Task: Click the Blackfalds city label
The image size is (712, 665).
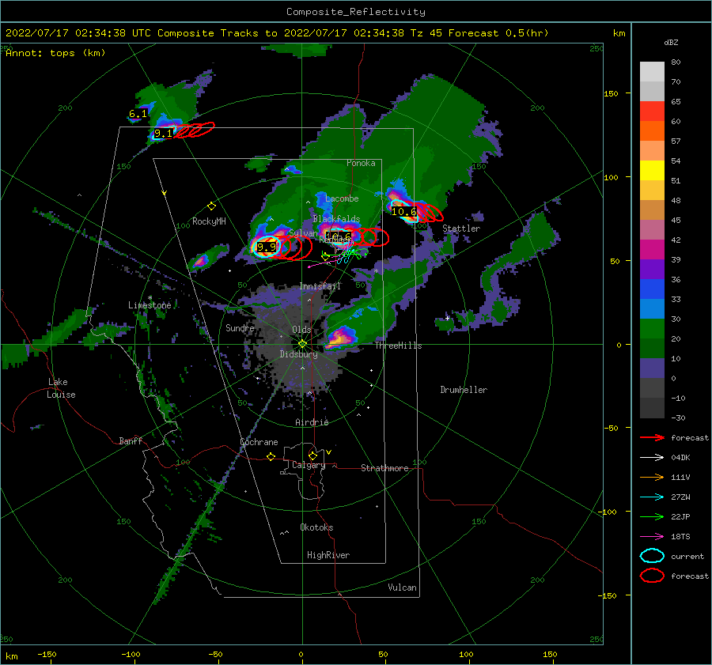Action: point(336,219)
